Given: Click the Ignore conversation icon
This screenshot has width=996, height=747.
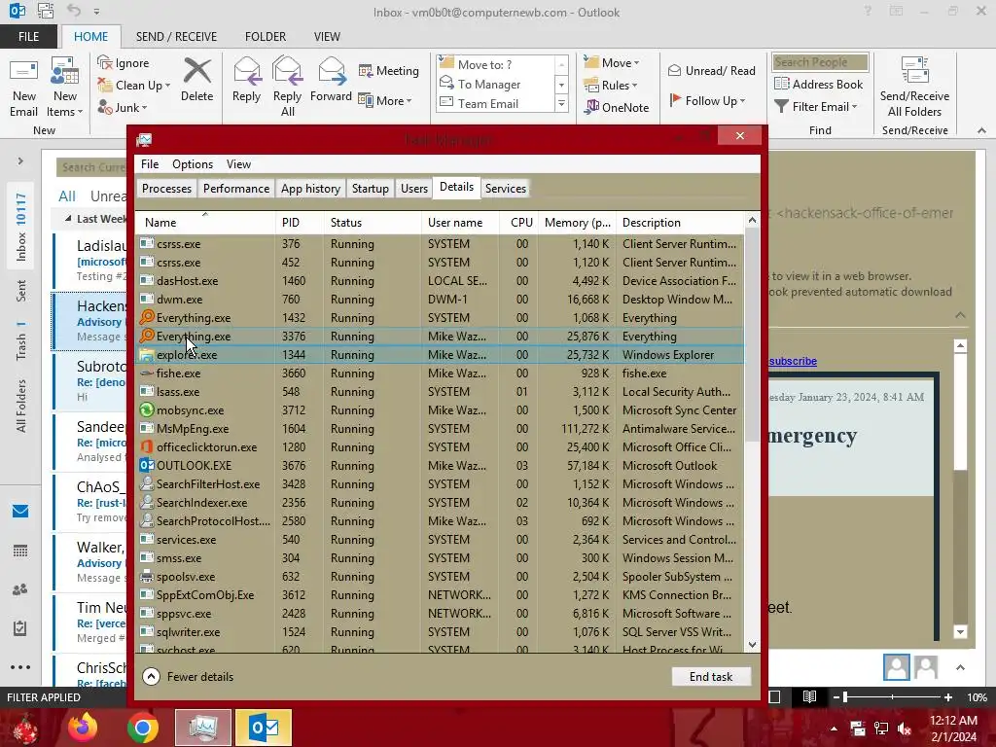Looking at the screenshot, I should 124,63.
